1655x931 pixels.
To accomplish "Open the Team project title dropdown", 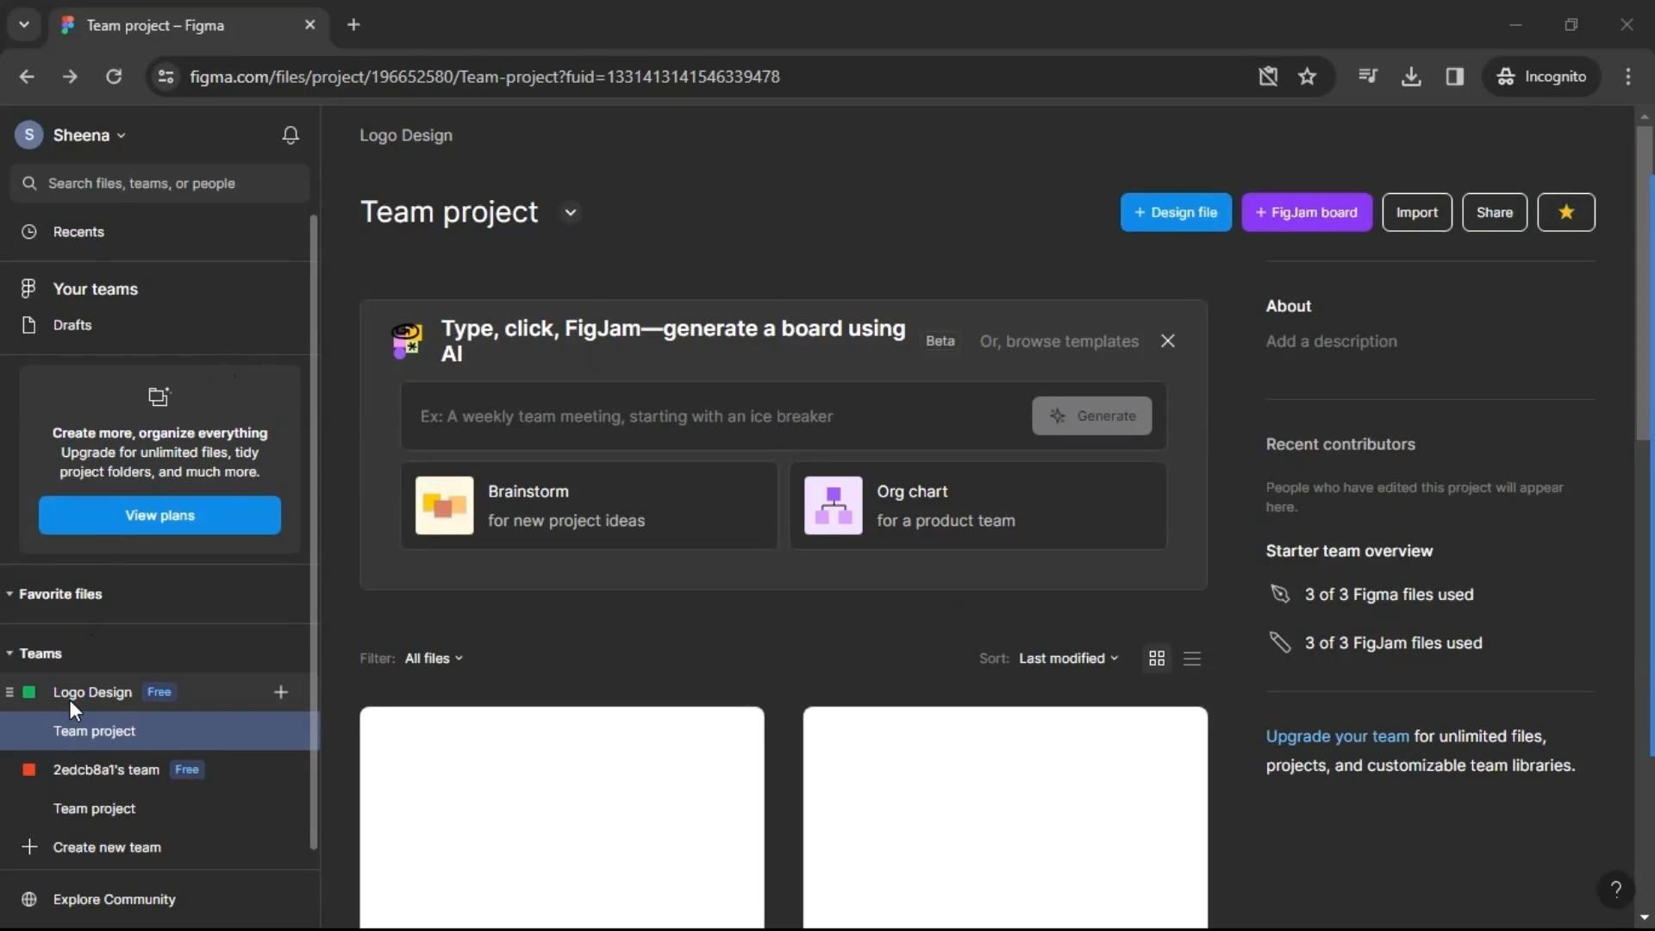I will pyautogui.click(x=570, y=213).
